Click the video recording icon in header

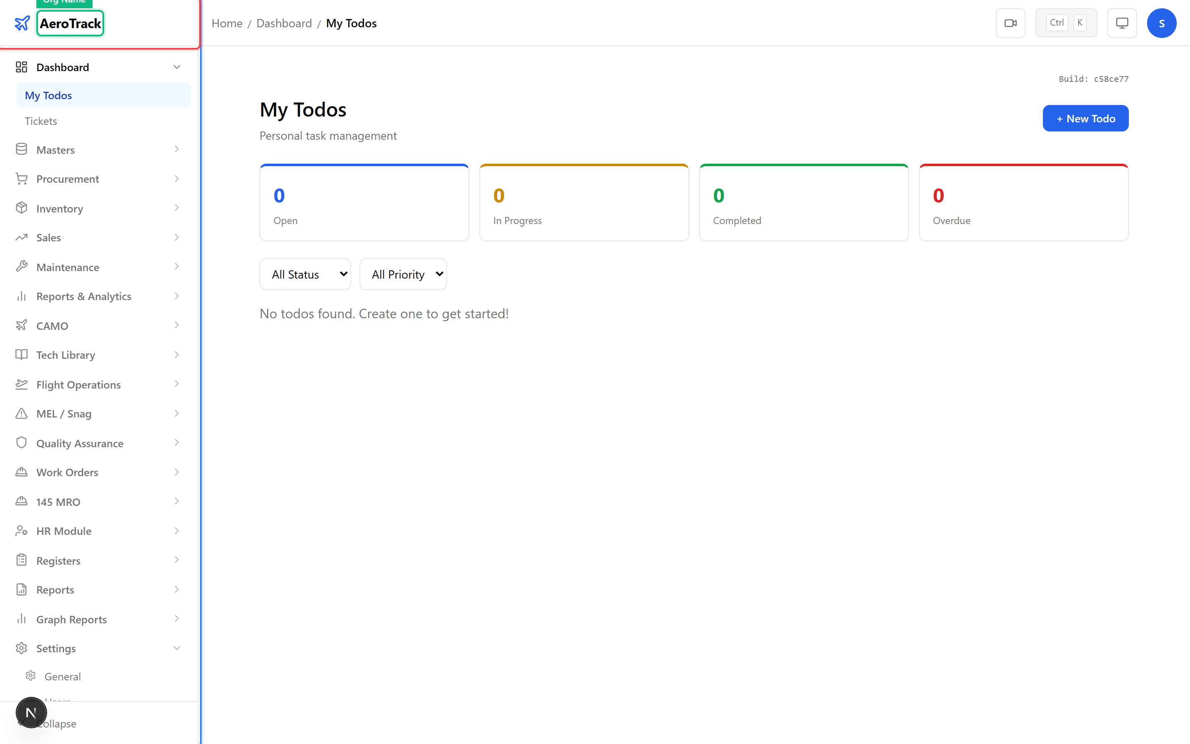point(1011,23)
